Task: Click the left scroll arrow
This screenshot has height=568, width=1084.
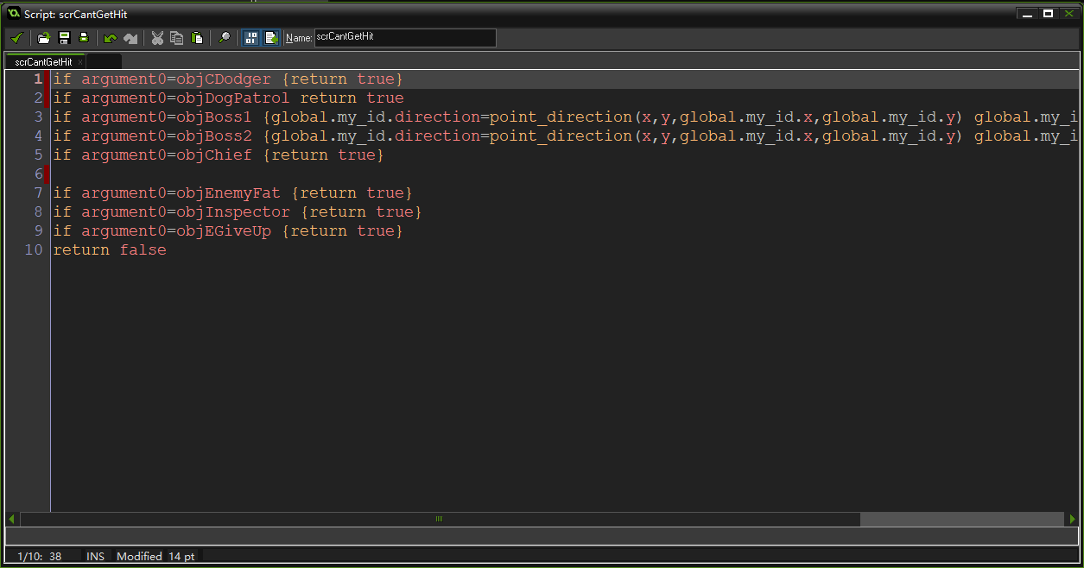Action: point(12,519)
